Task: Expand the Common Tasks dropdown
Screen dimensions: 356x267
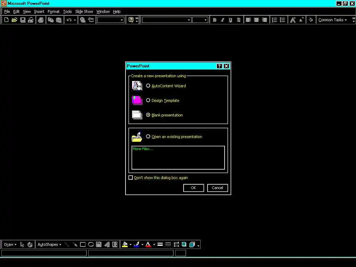Action: 332,20
